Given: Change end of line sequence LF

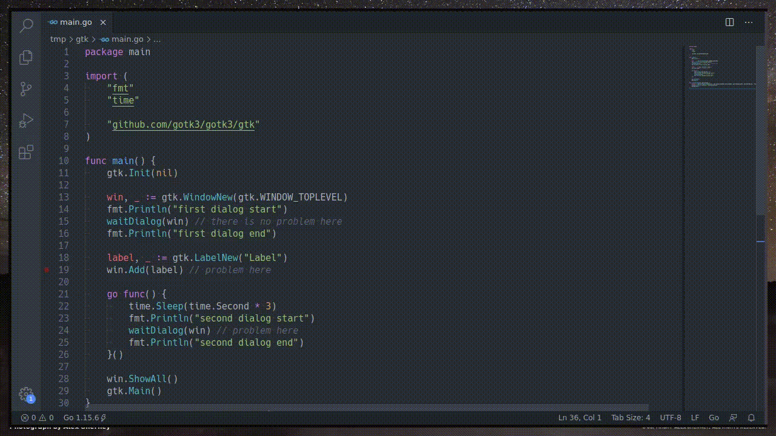Looking at the screenshot, I should pos(695,418).
